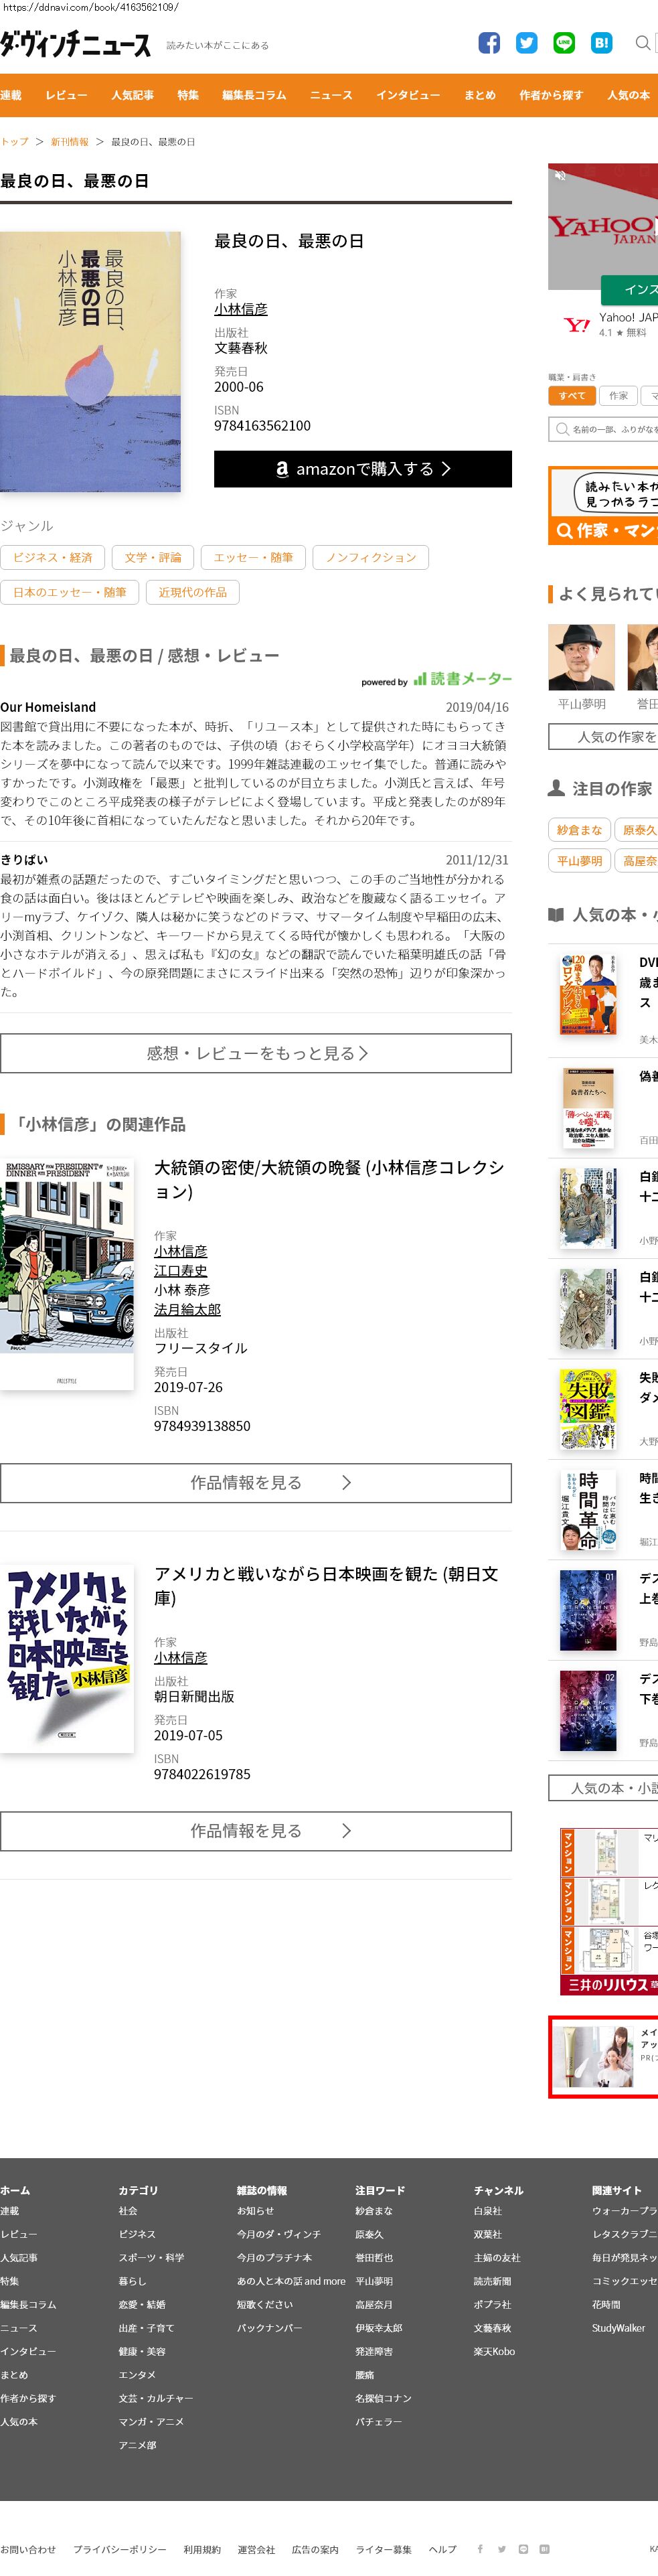Open the 小林信彦 author link under 作家
Screen dimensions: 658x2576
tap(240, 309)
